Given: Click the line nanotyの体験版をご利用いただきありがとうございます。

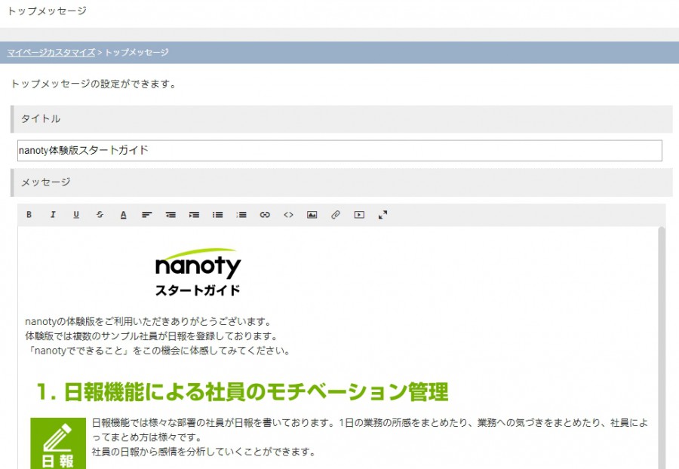Looking at the screenshot, I should pos(149,321).
